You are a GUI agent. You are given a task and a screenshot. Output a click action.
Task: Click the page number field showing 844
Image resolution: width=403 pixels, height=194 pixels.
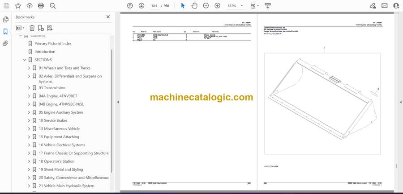pyautogui.click(x=154, y=6)
